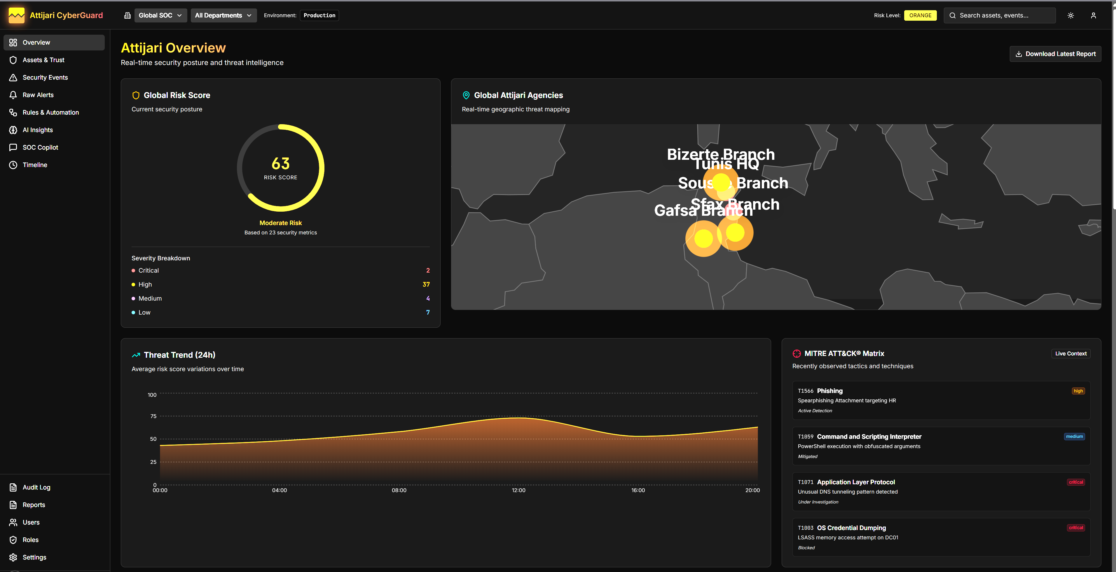
Task: Click the map pin icon for Global Attijari Agencies
Action: pyautogui.click(x=466, y=95)
